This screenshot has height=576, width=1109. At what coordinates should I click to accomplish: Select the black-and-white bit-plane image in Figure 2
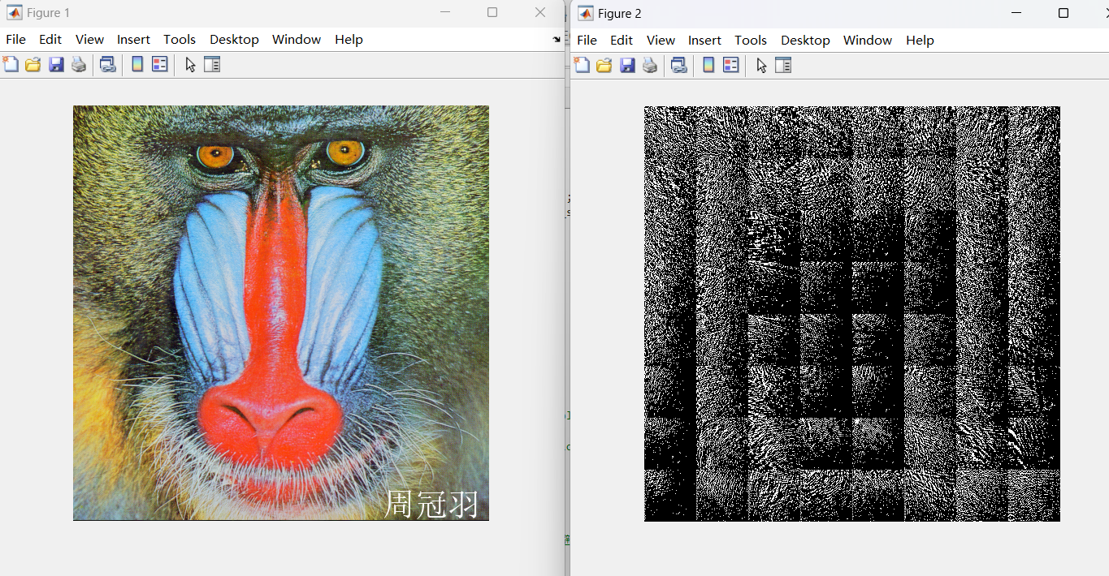coord(852,314)
